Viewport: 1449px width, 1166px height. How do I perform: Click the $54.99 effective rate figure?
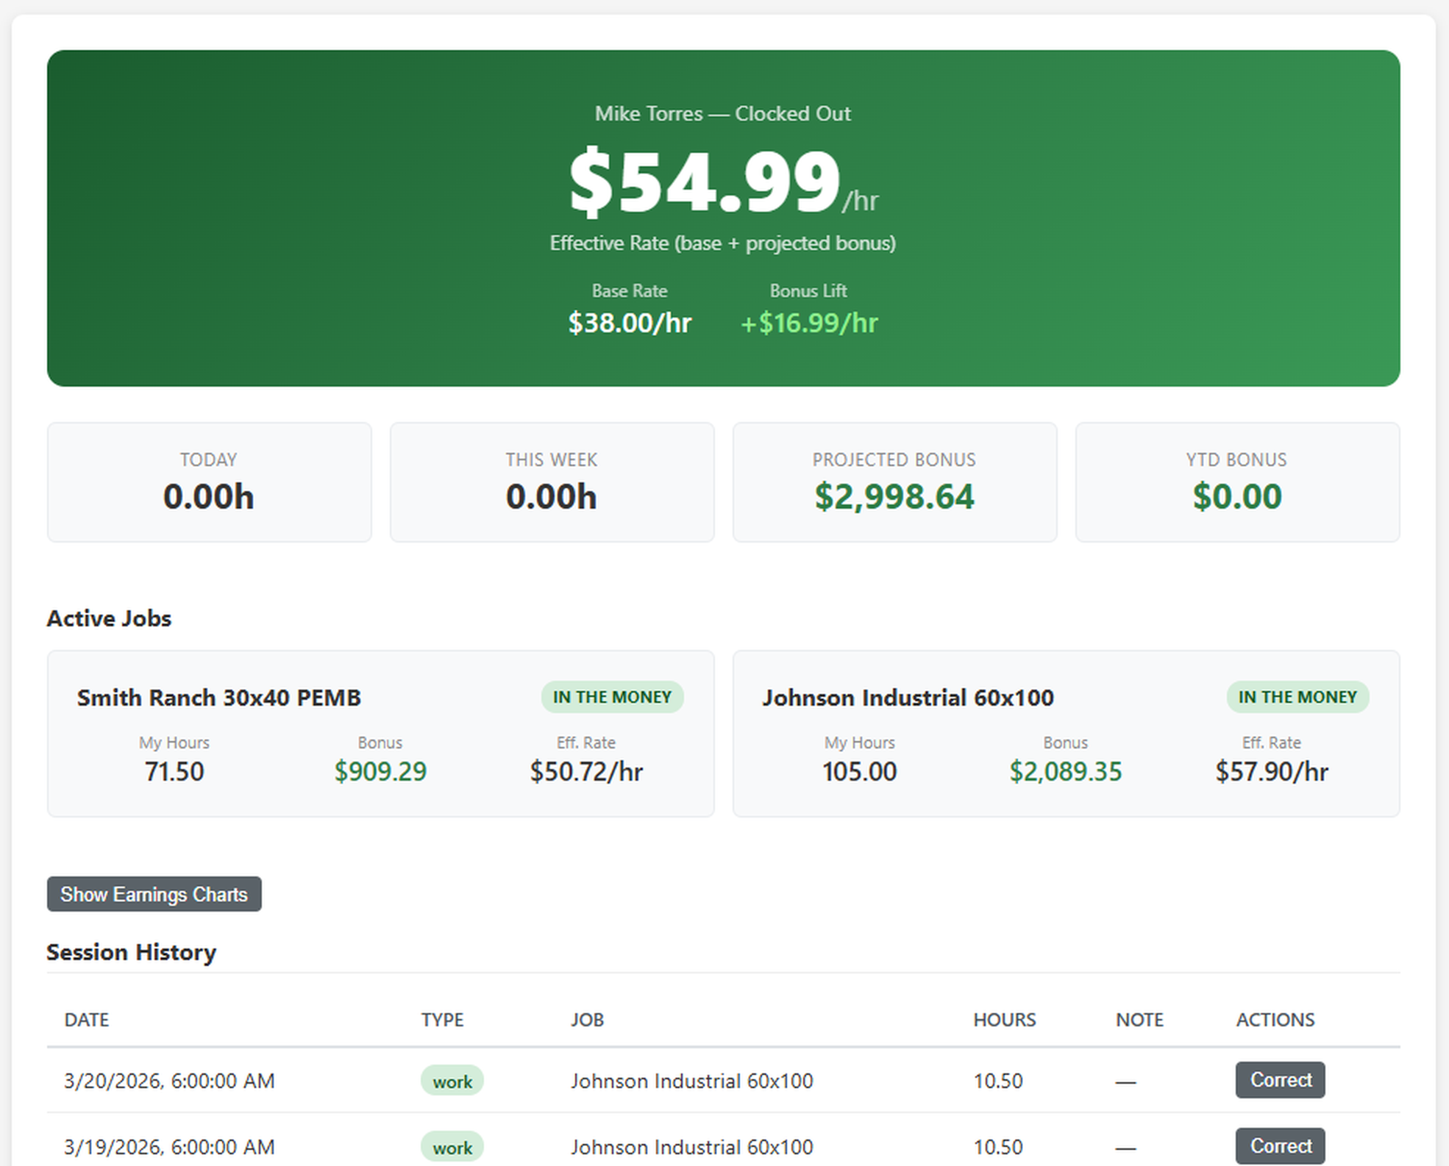tap(705, 181)
